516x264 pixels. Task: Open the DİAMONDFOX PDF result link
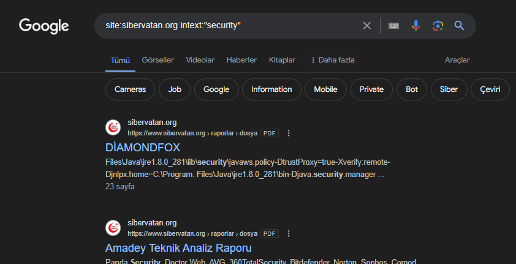(x=143, y=148)
